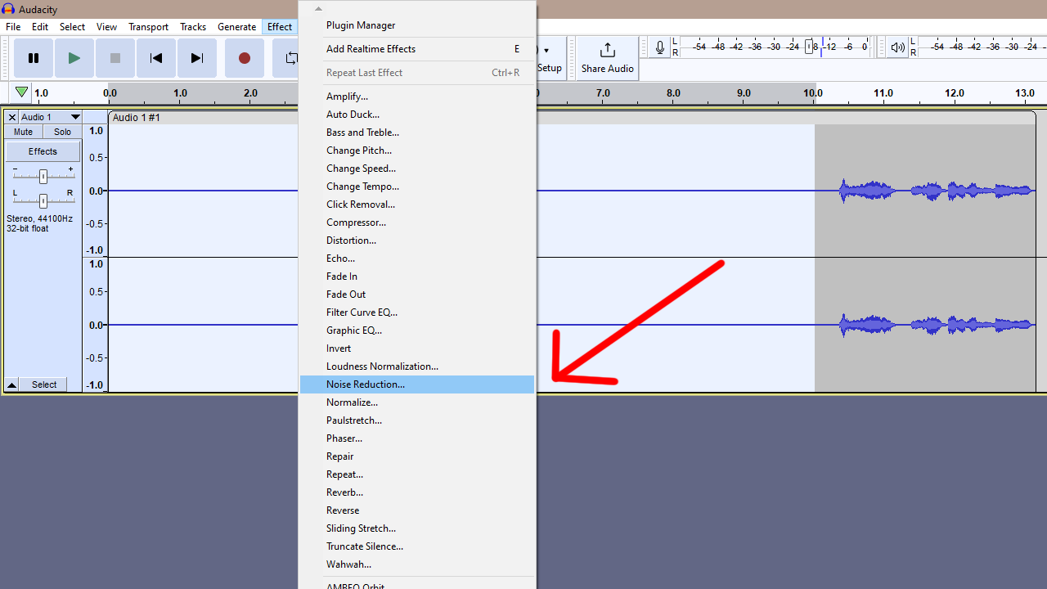
Task: Click the timeline ruler at 11.0 seconds
Action: [x=883, y=93]
